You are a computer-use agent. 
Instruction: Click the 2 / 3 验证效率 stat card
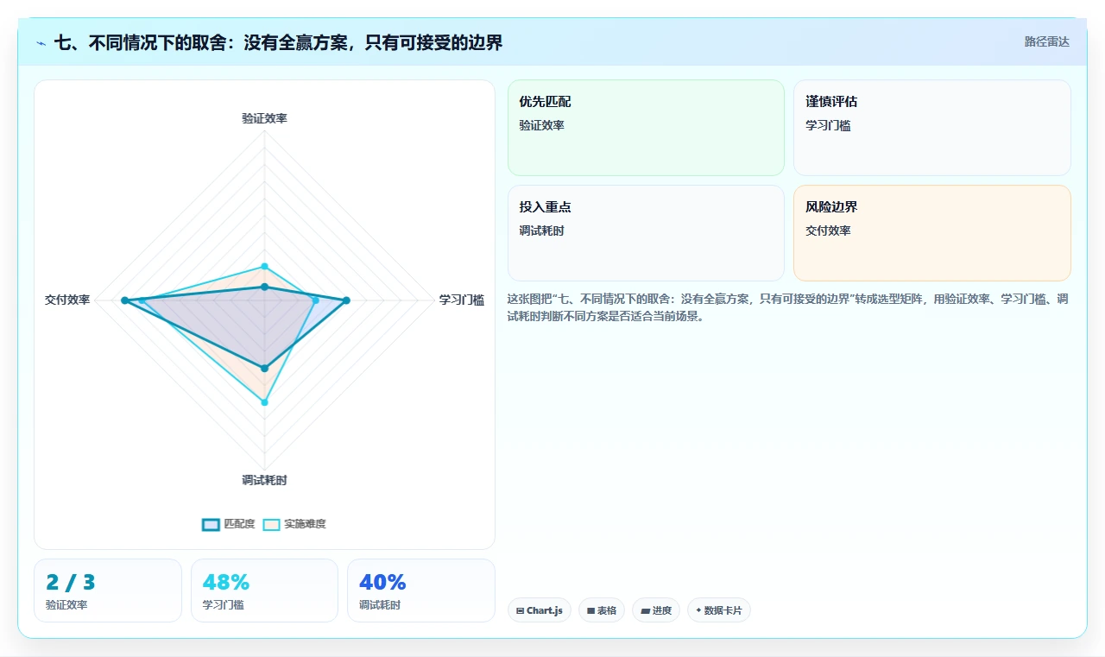pos(108,591)
